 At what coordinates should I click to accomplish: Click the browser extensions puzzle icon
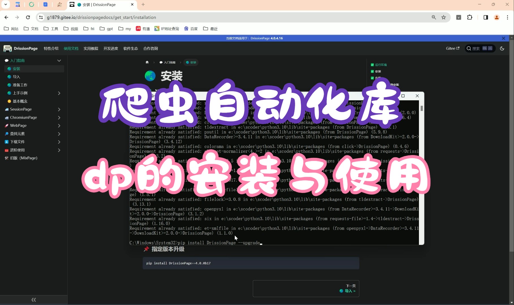click(x=470, y=17)
